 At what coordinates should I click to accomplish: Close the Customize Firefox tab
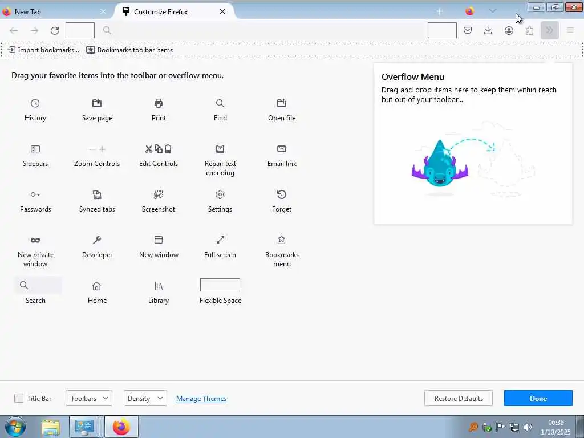[x=222, y=11]
